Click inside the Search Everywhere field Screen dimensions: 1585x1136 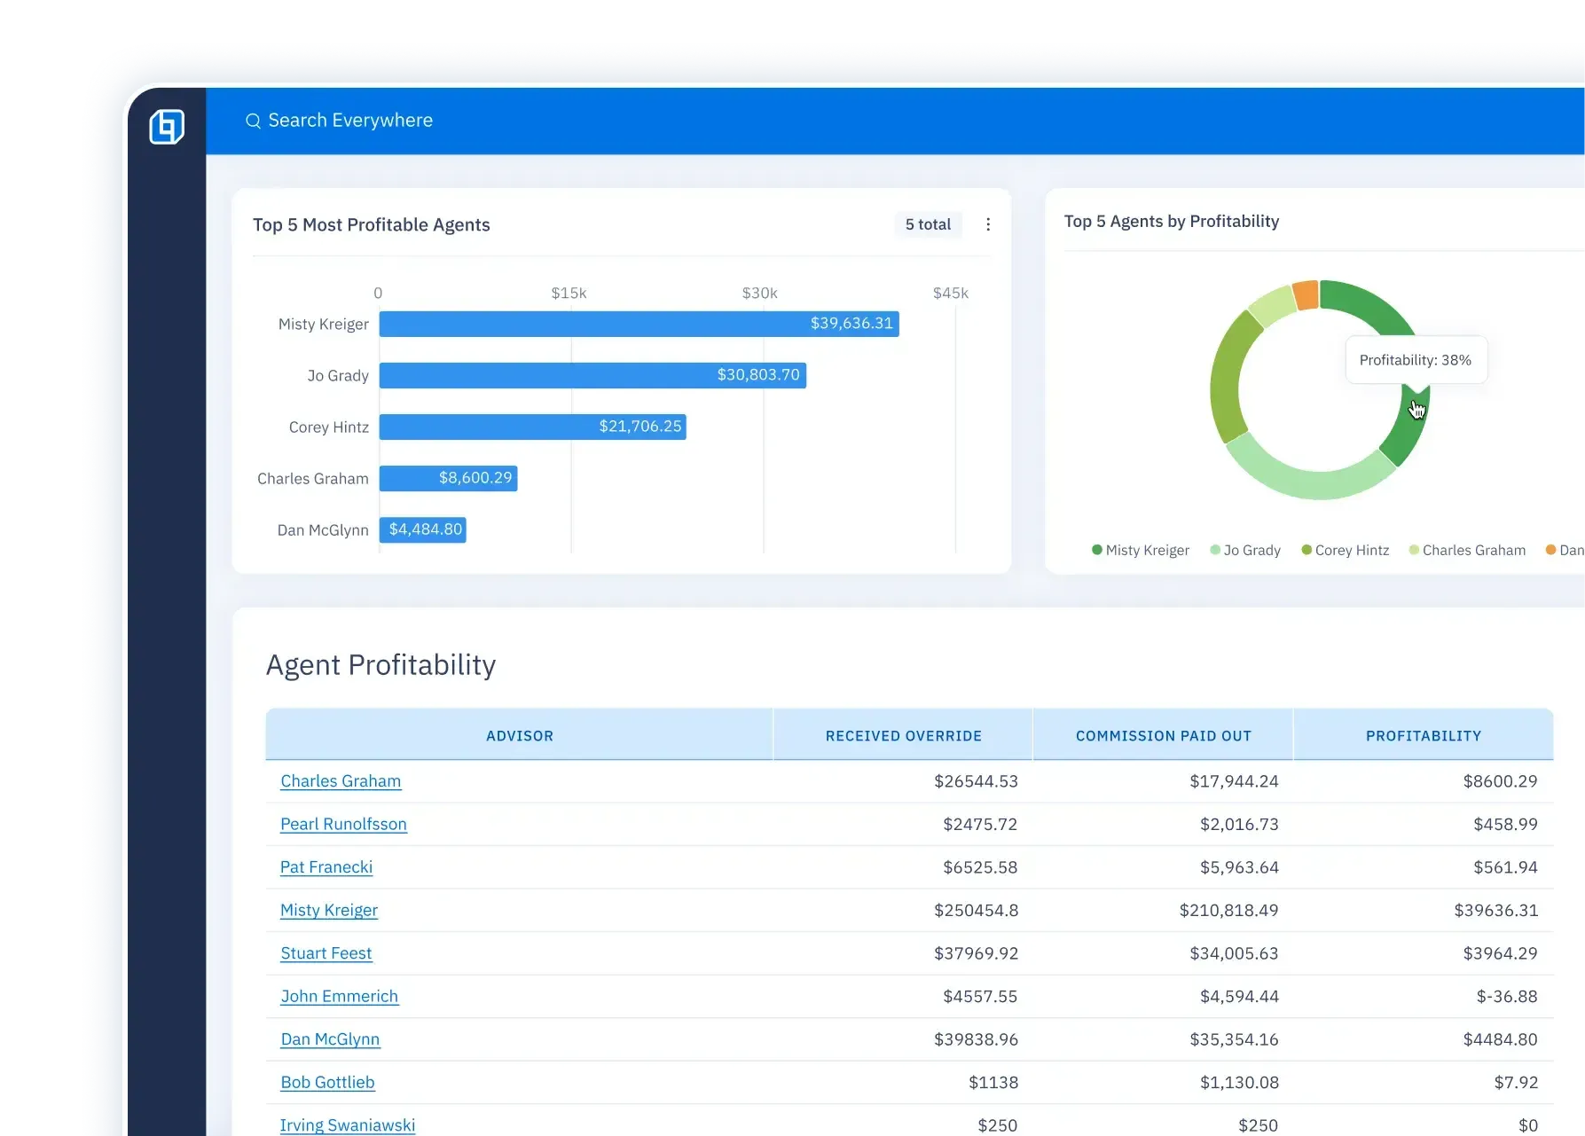point(350,121)
